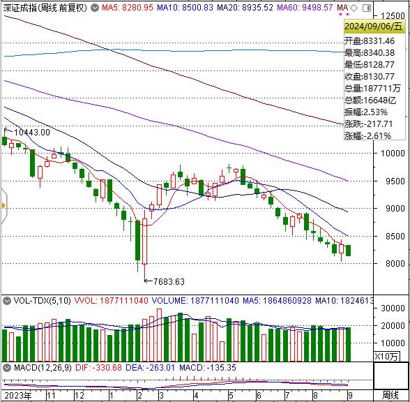Viewport: 410px width, 402px height.
Task: Jump to month 3 on the time axis
Action: click(161, 395)
